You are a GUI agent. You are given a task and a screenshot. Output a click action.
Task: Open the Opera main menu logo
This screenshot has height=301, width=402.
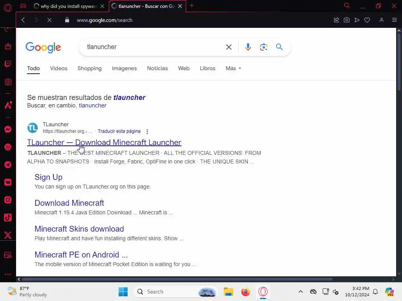(8, 8)
